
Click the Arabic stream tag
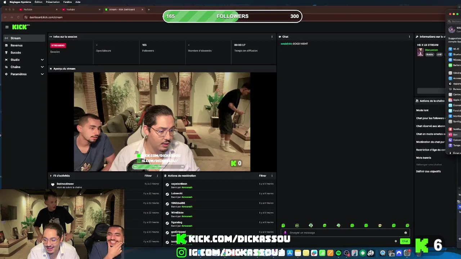(x=430, y=55)
